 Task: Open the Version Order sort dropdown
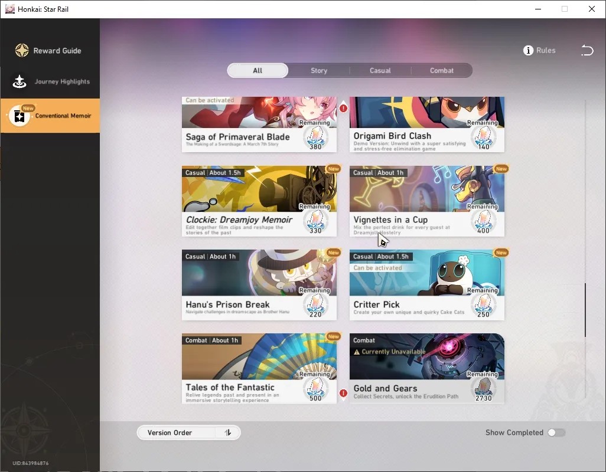click(188, 432)
